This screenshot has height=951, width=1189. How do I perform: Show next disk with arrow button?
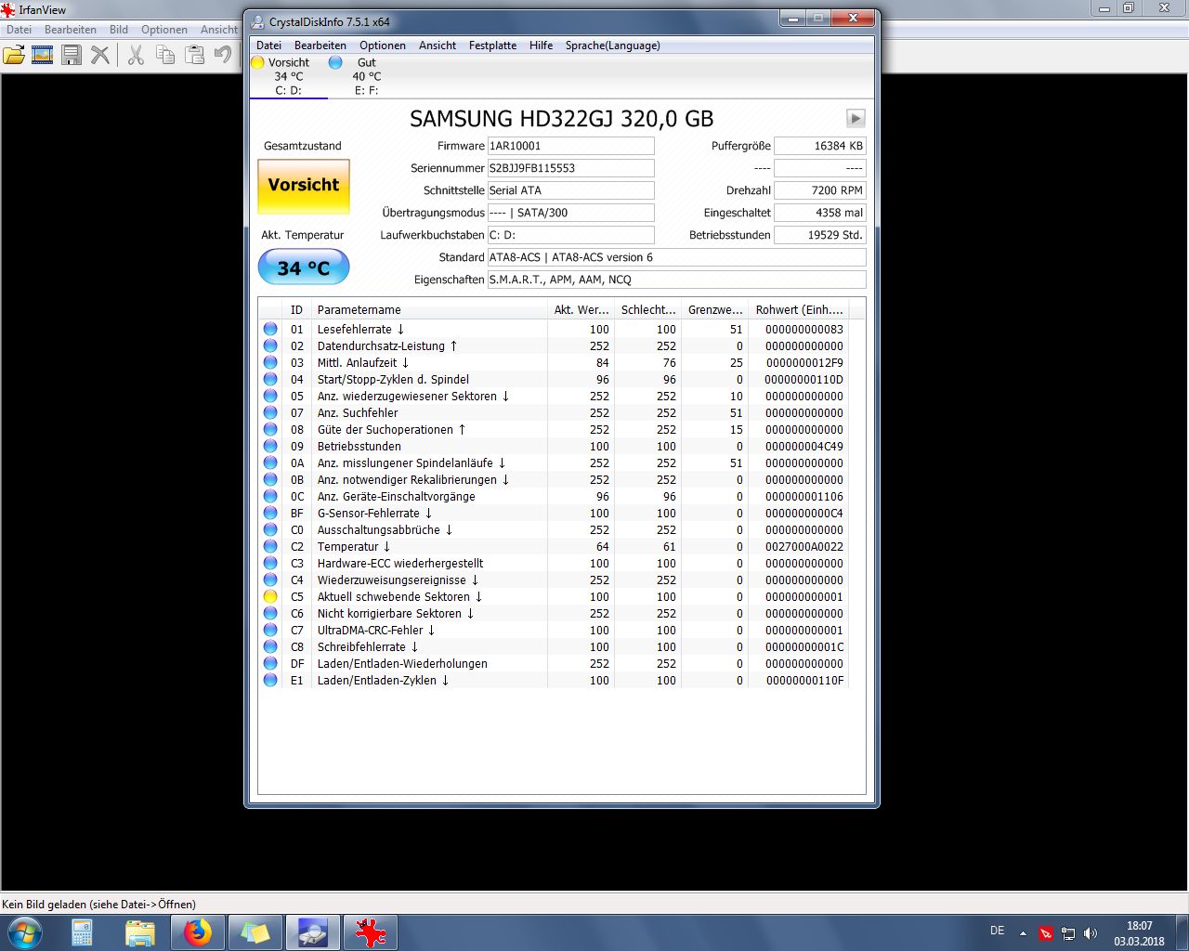click(x=856, y=118)
